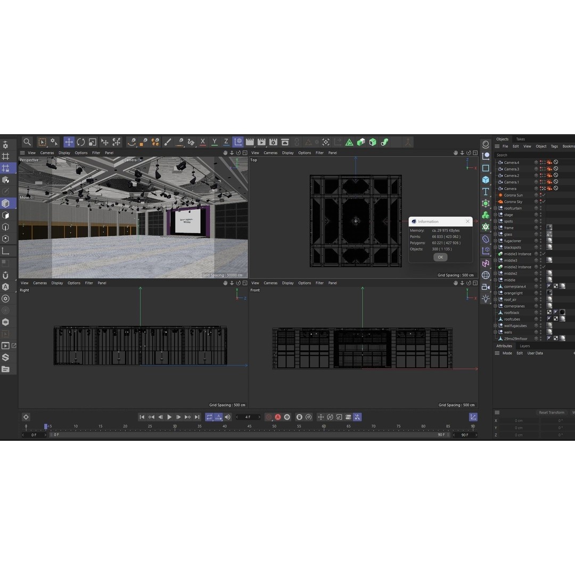Click the green triangle Corona icon
This screenshot has height=575, width=575.
pos(349,142)
